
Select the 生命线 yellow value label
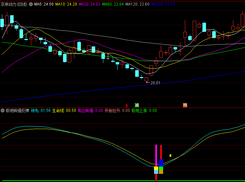click(x=64, y=110)
